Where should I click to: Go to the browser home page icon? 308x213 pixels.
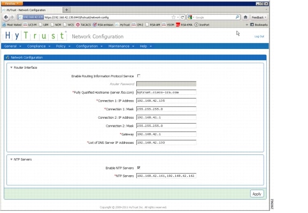245,17
